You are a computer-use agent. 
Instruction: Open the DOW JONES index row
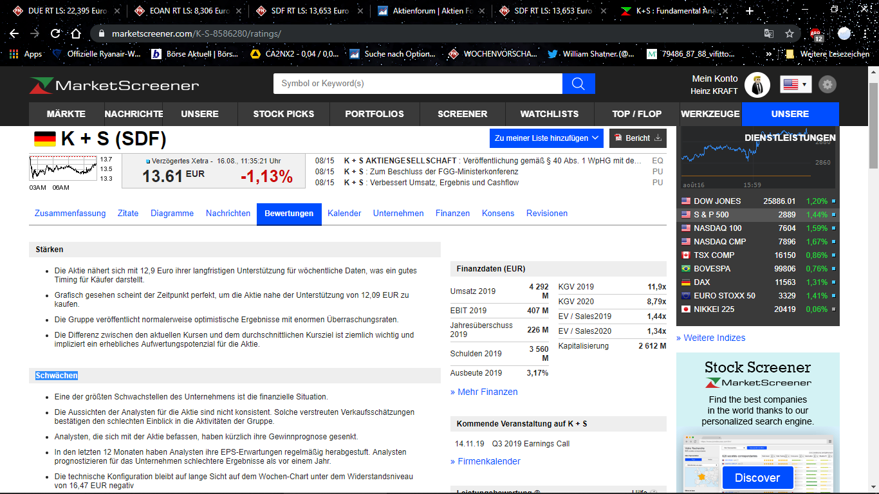click(x=758, y=201)
